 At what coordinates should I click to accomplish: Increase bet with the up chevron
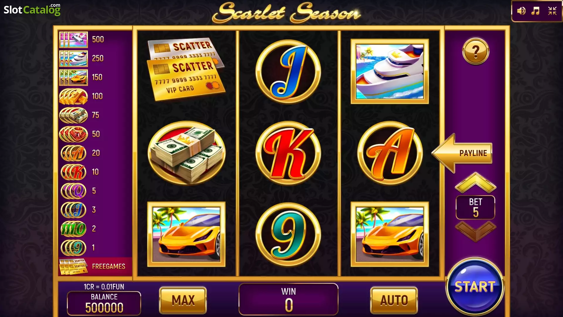[475, 183]
